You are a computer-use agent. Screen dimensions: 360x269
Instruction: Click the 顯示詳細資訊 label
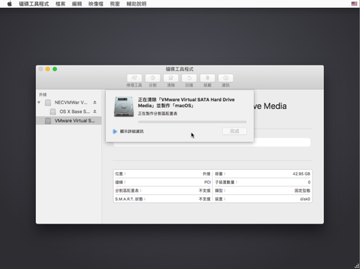pyautogui.click(x=132, y=132)
